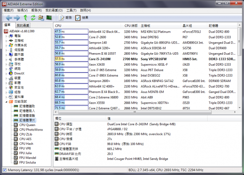Viewport: 244px width, 175px height.
Task: Click the 欄位 field column header
Action: coord(80,118)
